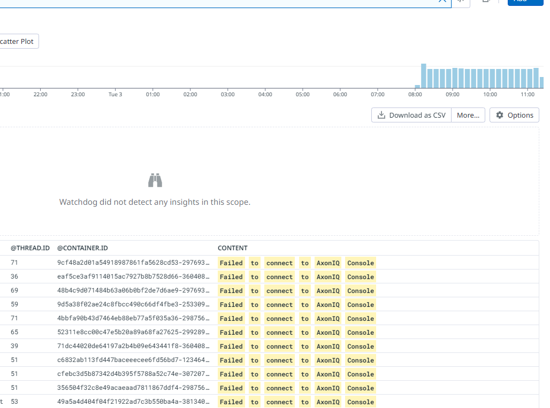Click 'Failed' in the 9cf48a2d row
This screenshot has width=550, height=408.
[231, 263]
